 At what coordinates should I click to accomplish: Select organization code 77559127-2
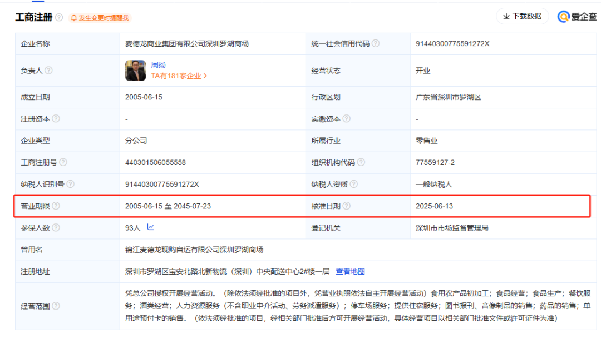(x=435, y=163)
